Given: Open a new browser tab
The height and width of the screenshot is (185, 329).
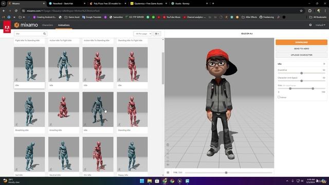Looking at the screenshot, I should pyautogui.click(x=213, y=4).
